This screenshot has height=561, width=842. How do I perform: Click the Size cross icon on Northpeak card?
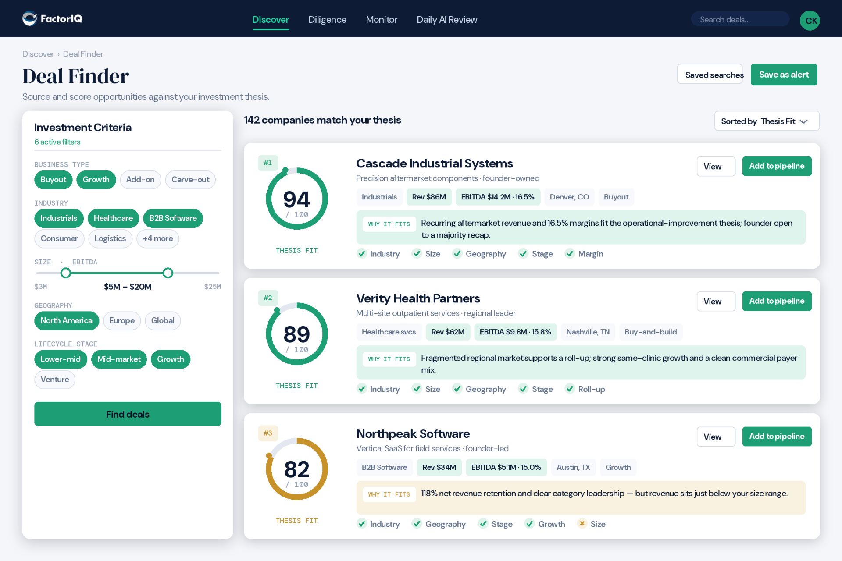582,524
